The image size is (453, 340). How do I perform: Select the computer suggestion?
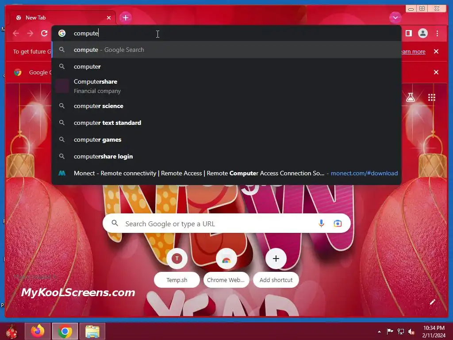tap(226, 66)
